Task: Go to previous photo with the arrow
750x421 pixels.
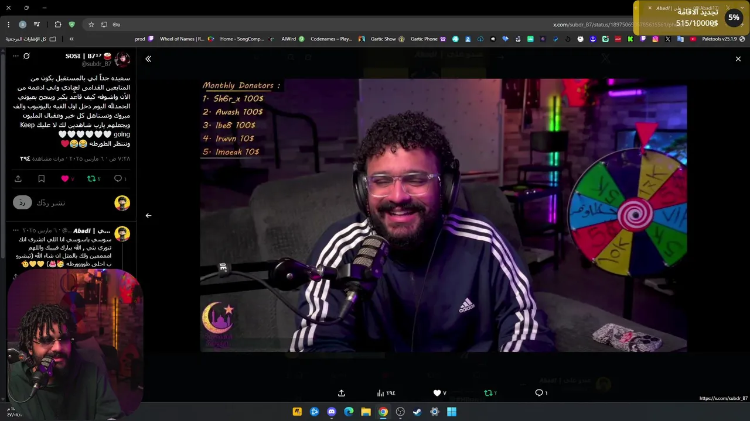Action: [148, 215]
